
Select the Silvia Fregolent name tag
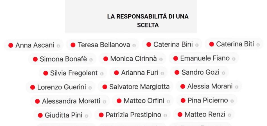(x=73, y=73)
